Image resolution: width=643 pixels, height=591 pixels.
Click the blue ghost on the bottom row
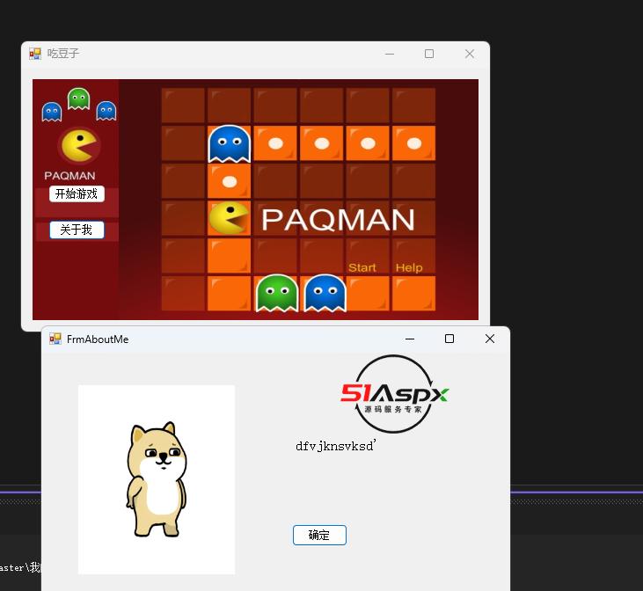[x=325, y=293]
